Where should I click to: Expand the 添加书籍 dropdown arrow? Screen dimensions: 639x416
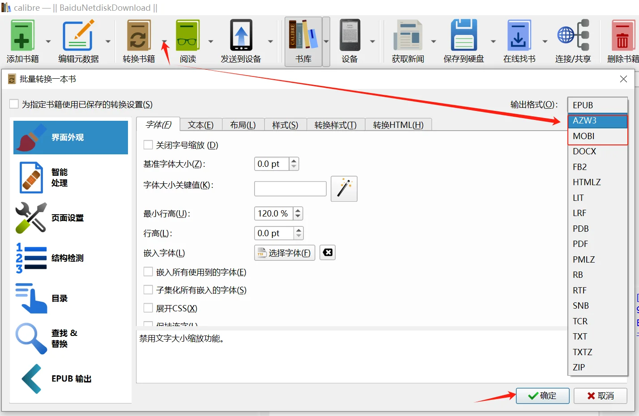point(48,42)
